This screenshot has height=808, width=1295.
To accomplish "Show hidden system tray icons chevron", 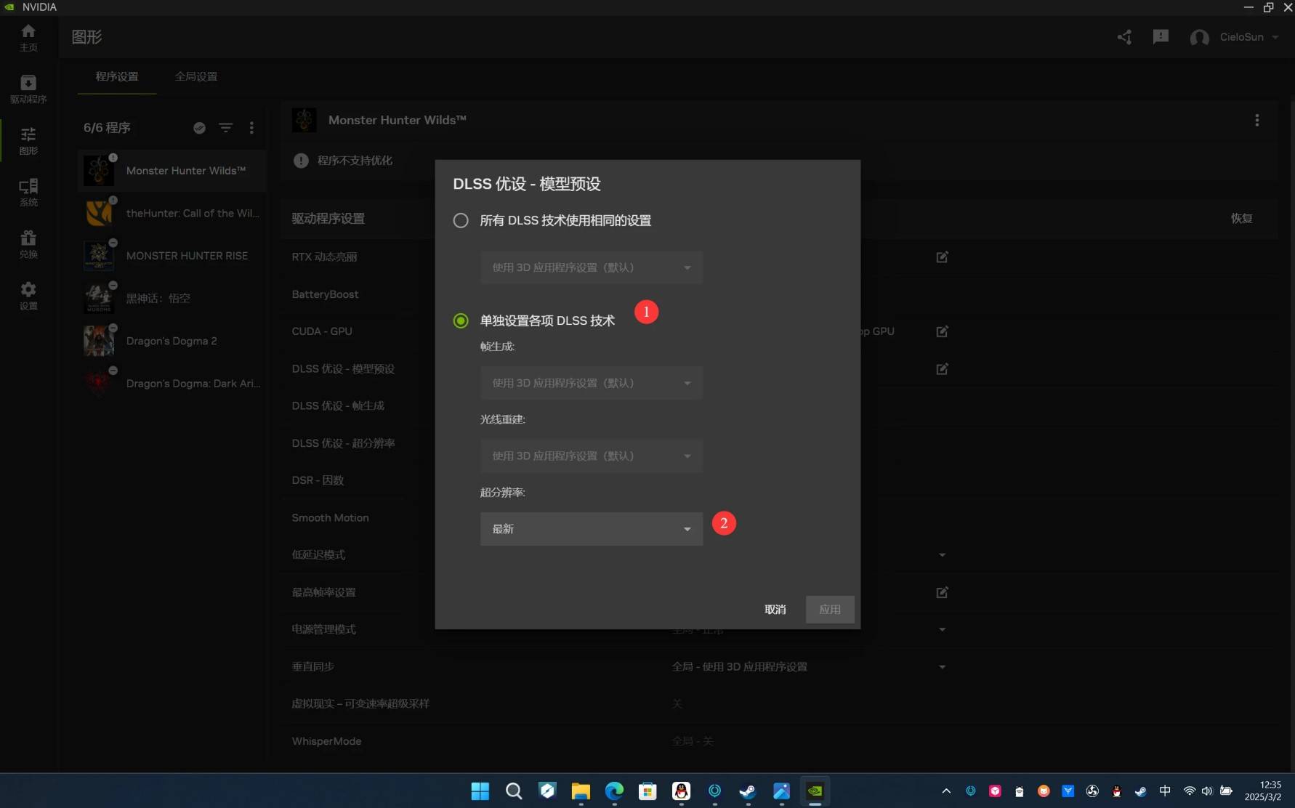I will (x=946, y=791).
